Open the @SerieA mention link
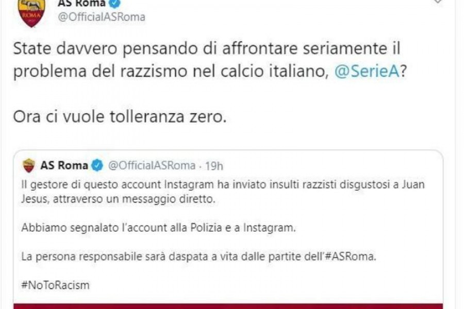The height and width of the screenshot is (309, 464). (x=367, y=71)
